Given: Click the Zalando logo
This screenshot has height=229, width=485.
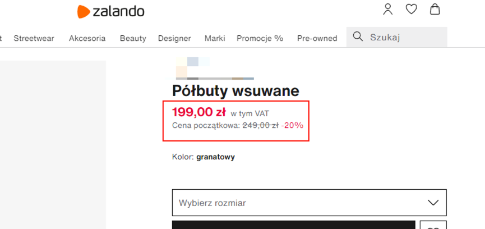Looking at the screenshot, I should click(110, 11).
